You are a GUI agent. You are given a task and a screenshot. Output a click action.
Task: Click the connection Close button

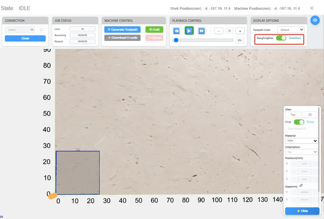(x=25, y=38)
